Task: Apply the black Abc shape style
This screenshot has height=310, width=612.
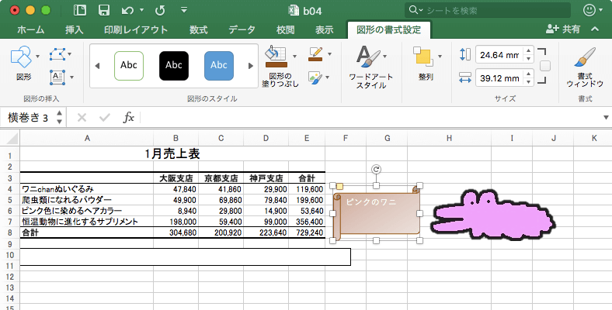Action: [x=174, y=65]
